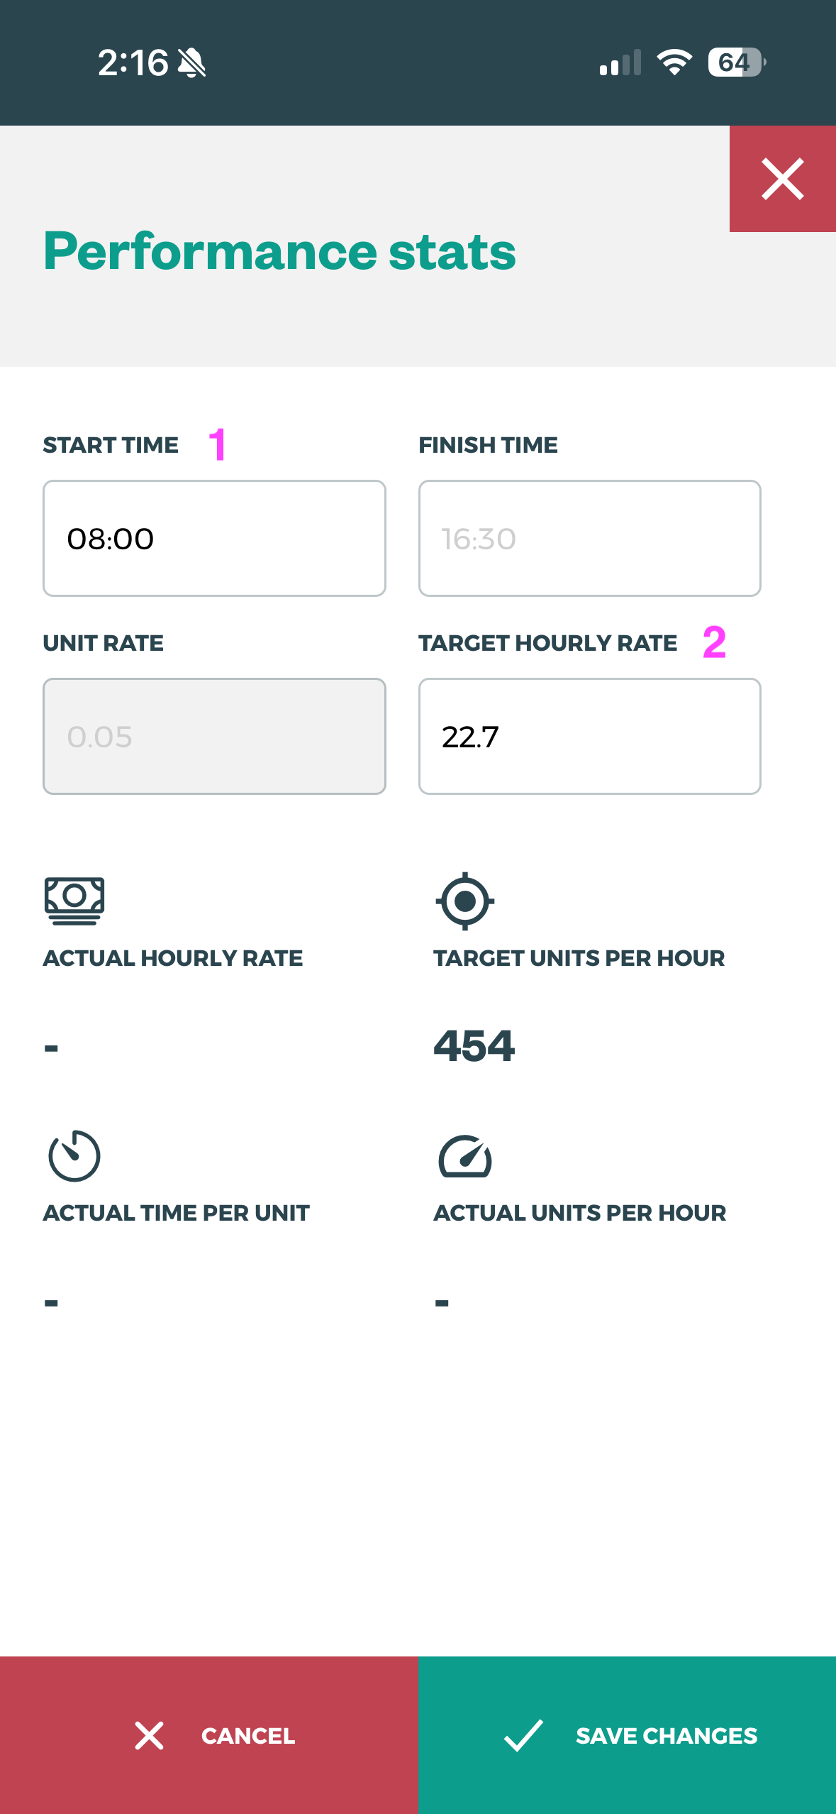The image size is (836, 1814).
Task: Tap the 454 target units value
Action: click(474, 1045)
